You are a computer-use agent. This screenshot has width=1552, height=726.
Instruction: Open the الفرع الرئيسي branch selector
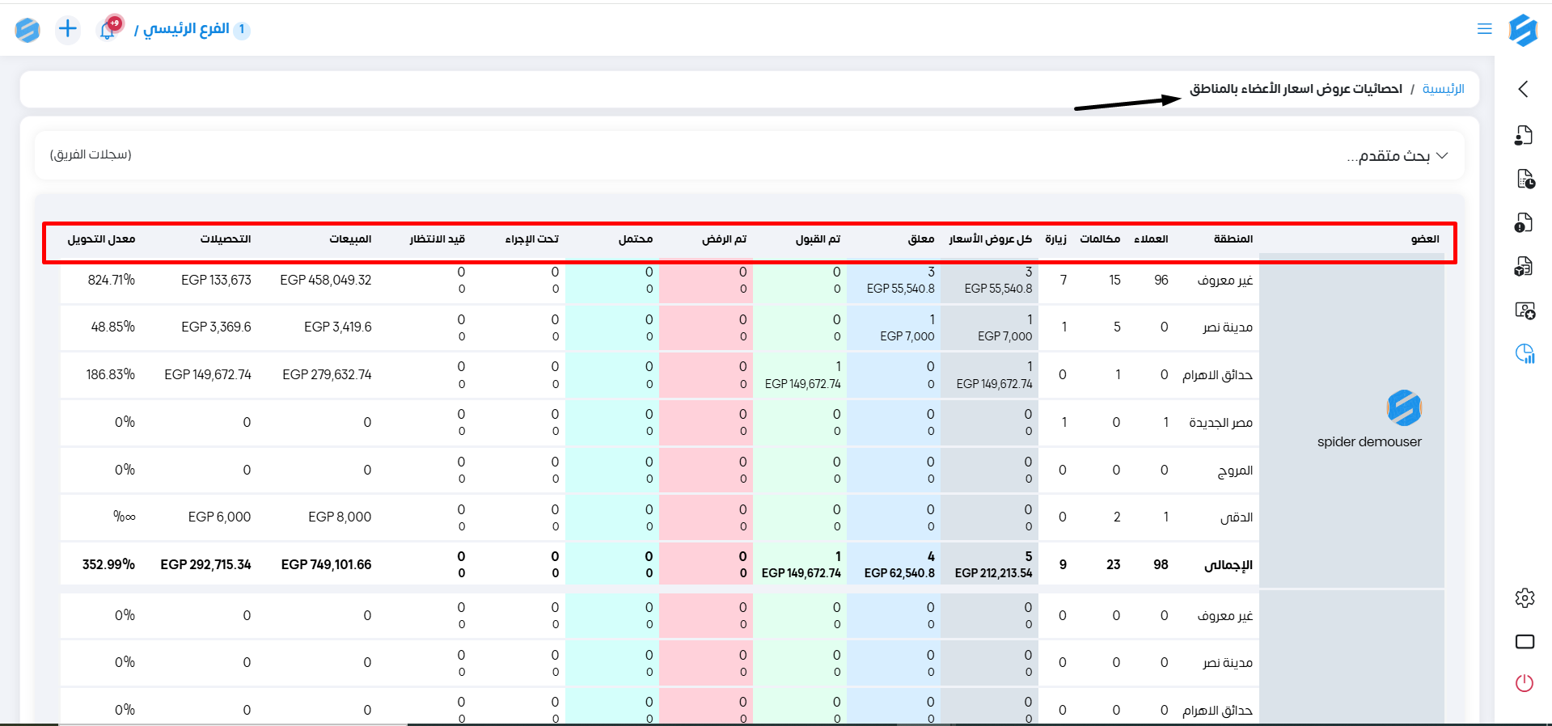pyautogui.click(x=187, y=30)
